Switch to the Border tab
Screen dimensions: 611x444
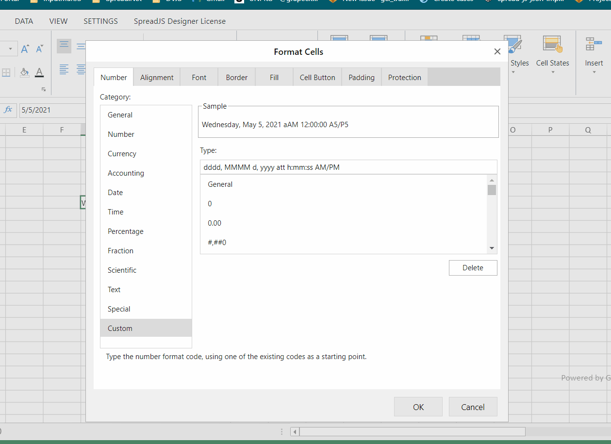tap(236, 77)
